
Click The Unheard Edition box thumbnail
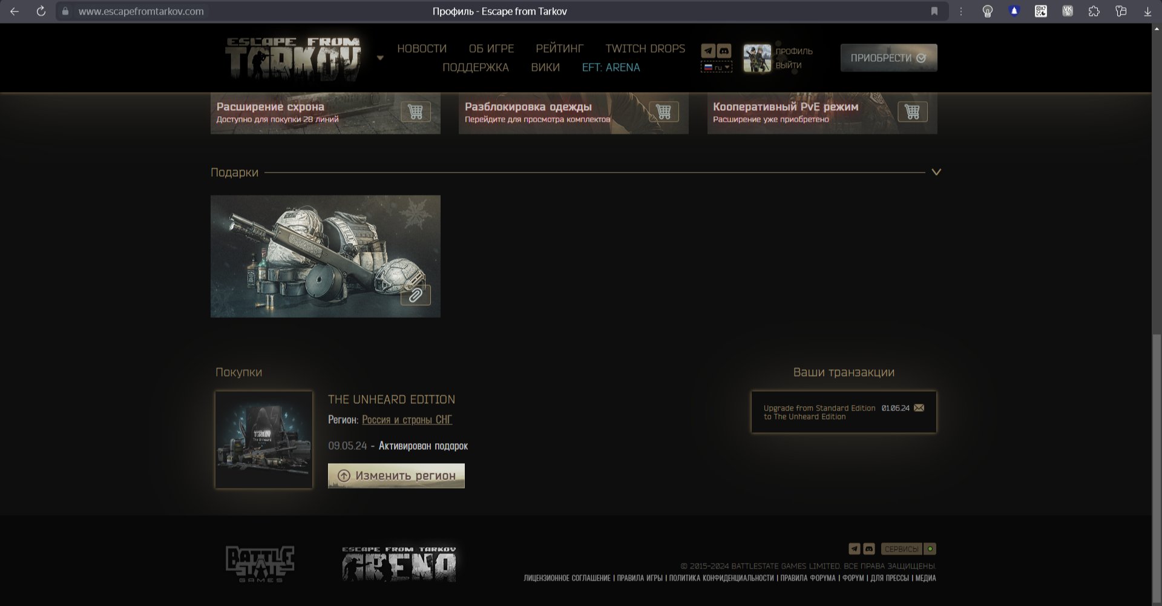pos(264,440)
